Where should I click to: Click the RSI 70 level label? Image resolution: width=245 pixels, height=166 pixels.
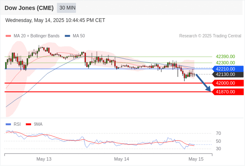pos(218,134)
